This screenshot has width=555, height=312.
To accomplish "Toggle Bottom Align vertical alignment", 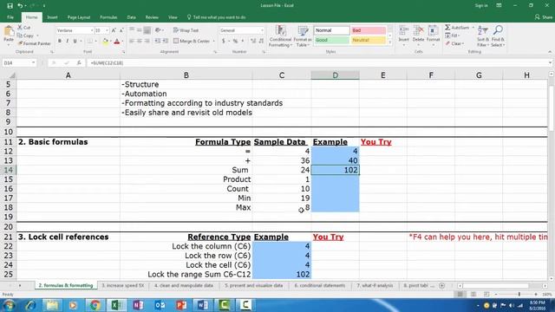I will pyautogui.click(x=147, y=30).
